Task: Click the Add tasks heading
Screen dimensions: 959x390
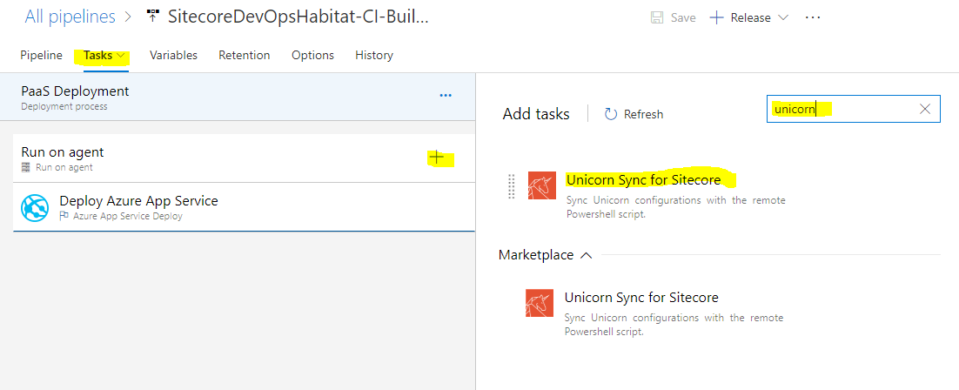Action: point(536,114)
